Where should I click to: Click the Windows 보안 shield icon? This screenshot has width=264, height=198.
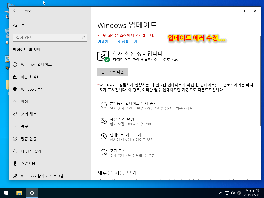click(15, 89)
